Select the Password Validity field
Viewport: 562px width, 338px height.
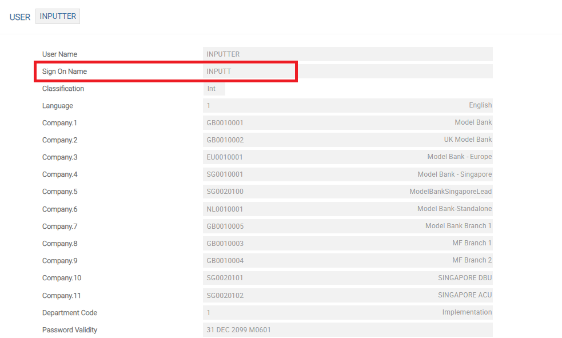click(x=347, y=330)
